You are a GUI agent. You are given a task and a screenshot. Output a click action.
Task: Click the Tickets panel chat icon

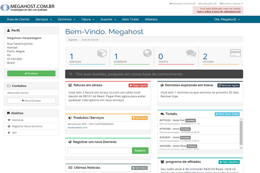162,114
